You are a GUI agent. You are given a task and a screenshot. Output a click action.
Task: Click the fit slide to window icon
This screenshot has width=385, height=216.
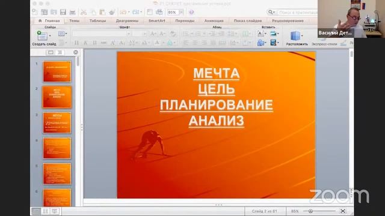pos(343,211)
